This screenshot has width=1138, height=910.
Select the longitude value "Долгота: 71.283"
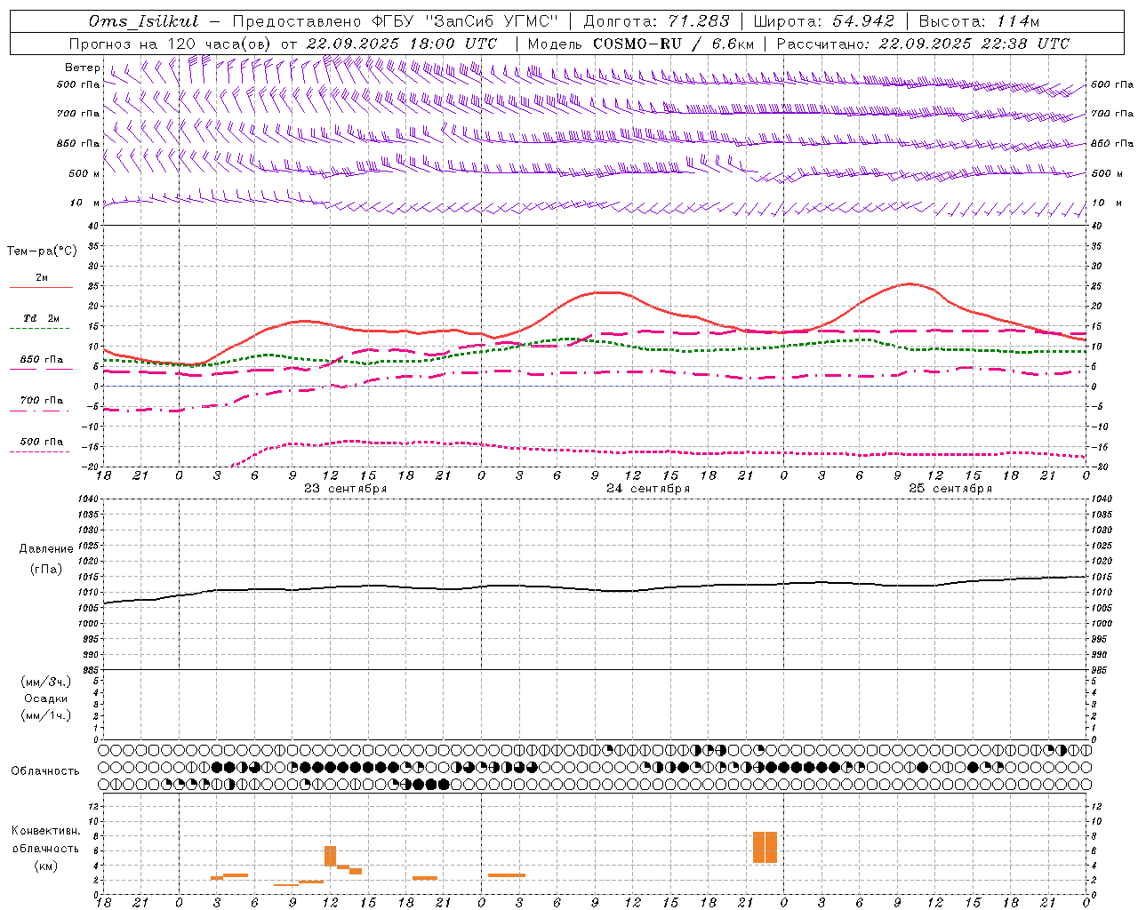656,21
